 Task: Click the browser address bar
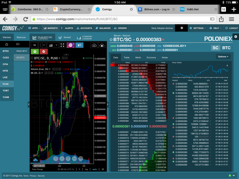tap(123, 19)
